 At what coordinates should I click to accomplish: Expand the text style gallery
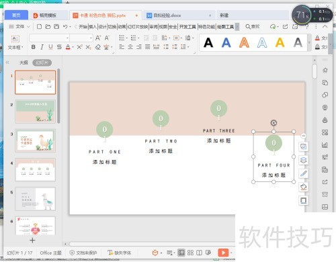309,42
